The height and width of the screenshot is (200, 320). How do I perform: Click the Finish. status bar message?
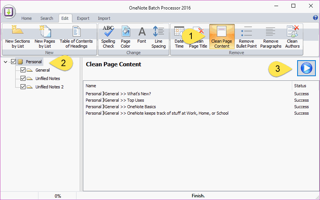tap(198, 196)
